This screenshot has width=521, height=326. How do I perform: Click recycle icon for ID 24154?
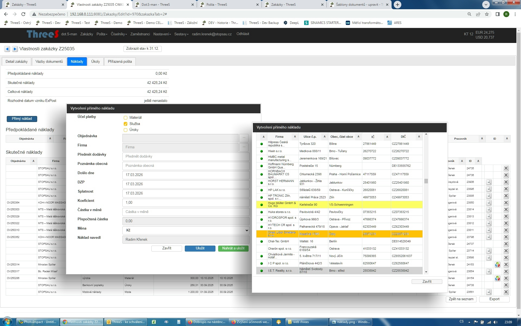coord(497,278)
